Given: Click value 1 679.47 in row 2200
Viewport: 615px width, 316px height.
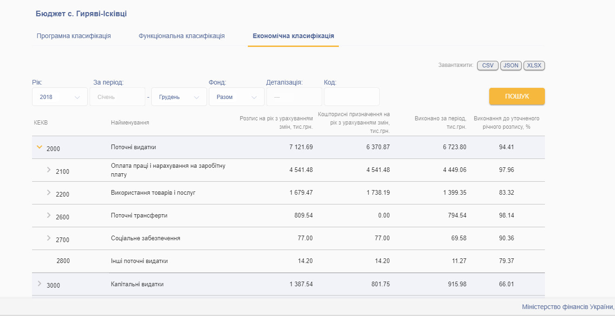Looking at the screenshot, I should (301, 193).
